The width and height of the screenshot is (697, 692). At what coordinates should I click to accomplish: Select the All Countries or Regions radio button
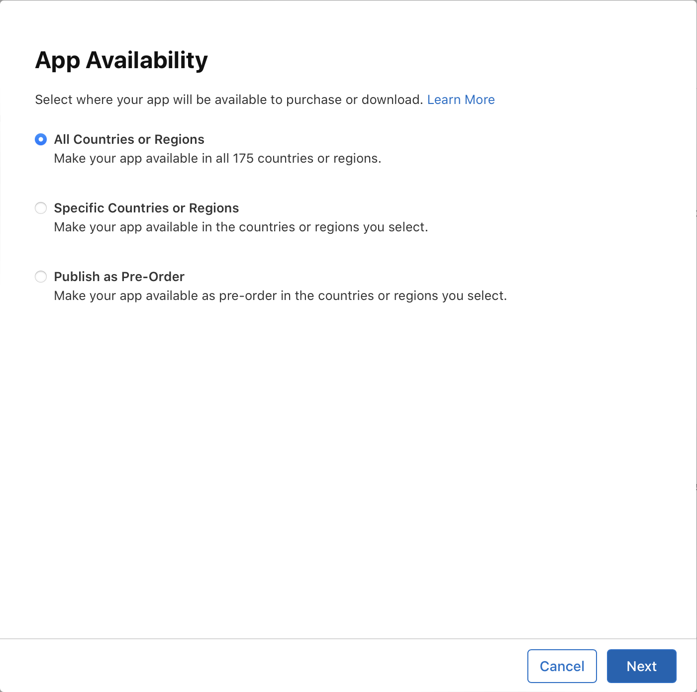pyautogui.click(x=40, y=139)
